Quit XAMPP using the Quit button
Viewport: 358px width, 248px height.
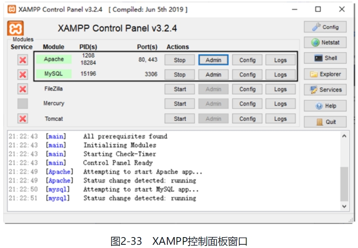[x=325, y=122]
